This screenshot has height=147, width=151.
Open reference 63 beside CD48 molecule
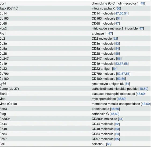(x=117, y=129)
